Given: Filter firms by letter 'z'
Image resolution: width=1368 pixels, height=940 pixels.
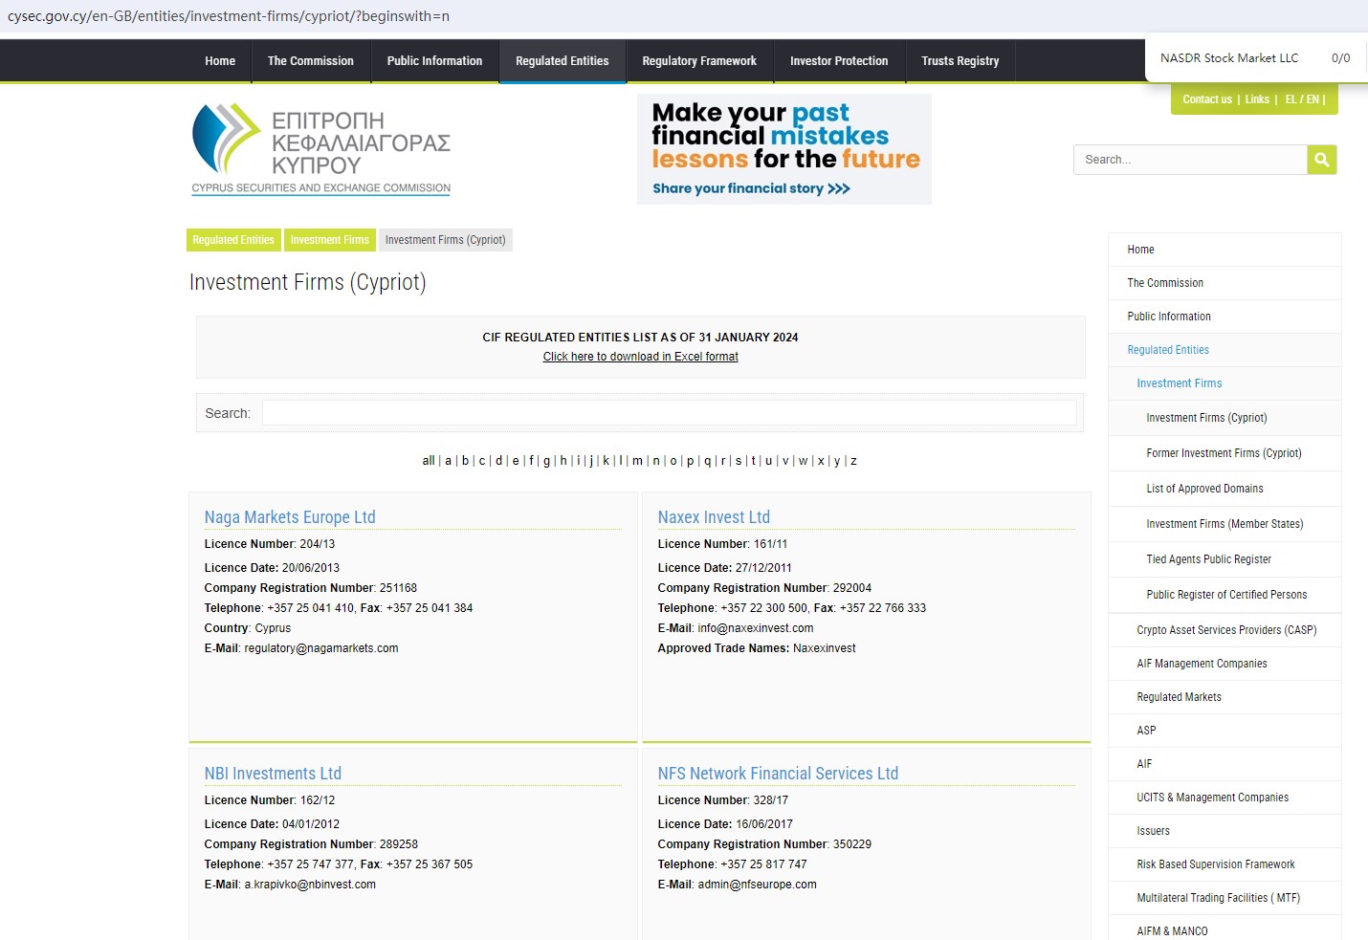Looking at the screenshot, I should click(853, 461).
